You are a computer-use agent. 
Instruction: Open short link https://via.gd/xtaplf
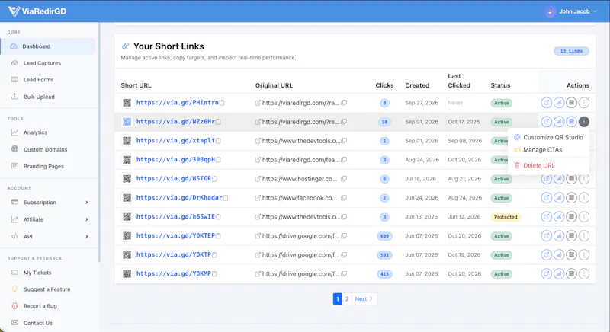tap(175, 141)
